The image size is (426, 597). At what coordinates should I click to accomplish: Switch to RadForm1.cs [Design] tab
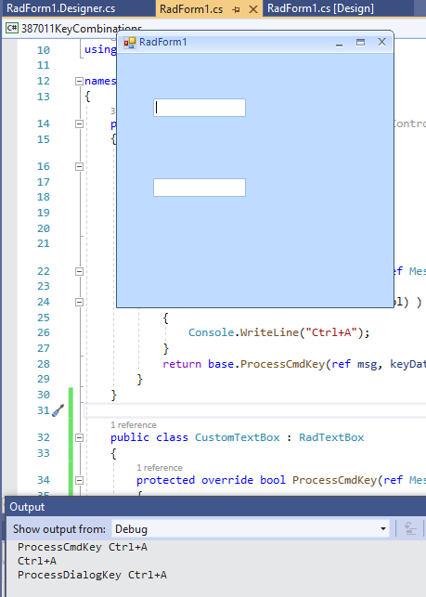(320, 8)
